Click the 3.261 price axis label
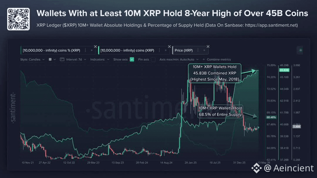Viewport: 317px width, 178px height. (x=297, y=77)
